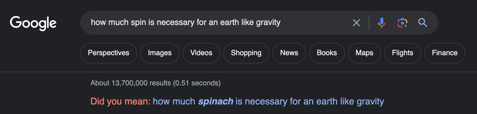This screenshot has width=477, height=114.
Task: Select the Shopping filter chip
Action: click(246, 53)
